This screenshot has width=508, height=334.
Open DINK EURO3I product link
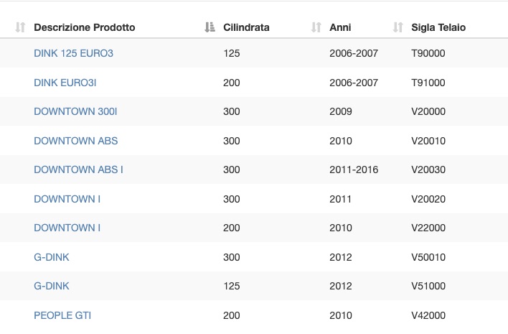pyautogui.click(x=65, y=83)
